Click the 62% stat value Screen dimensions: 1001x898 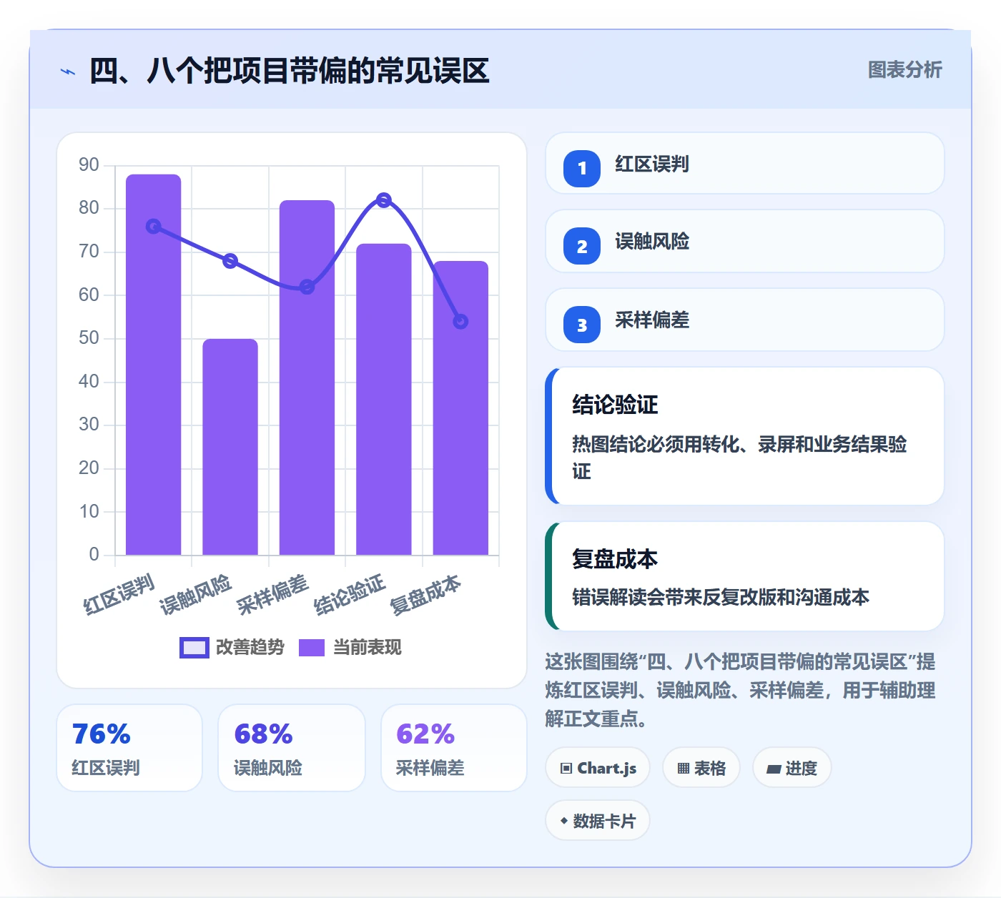click(x=425, y=734)
